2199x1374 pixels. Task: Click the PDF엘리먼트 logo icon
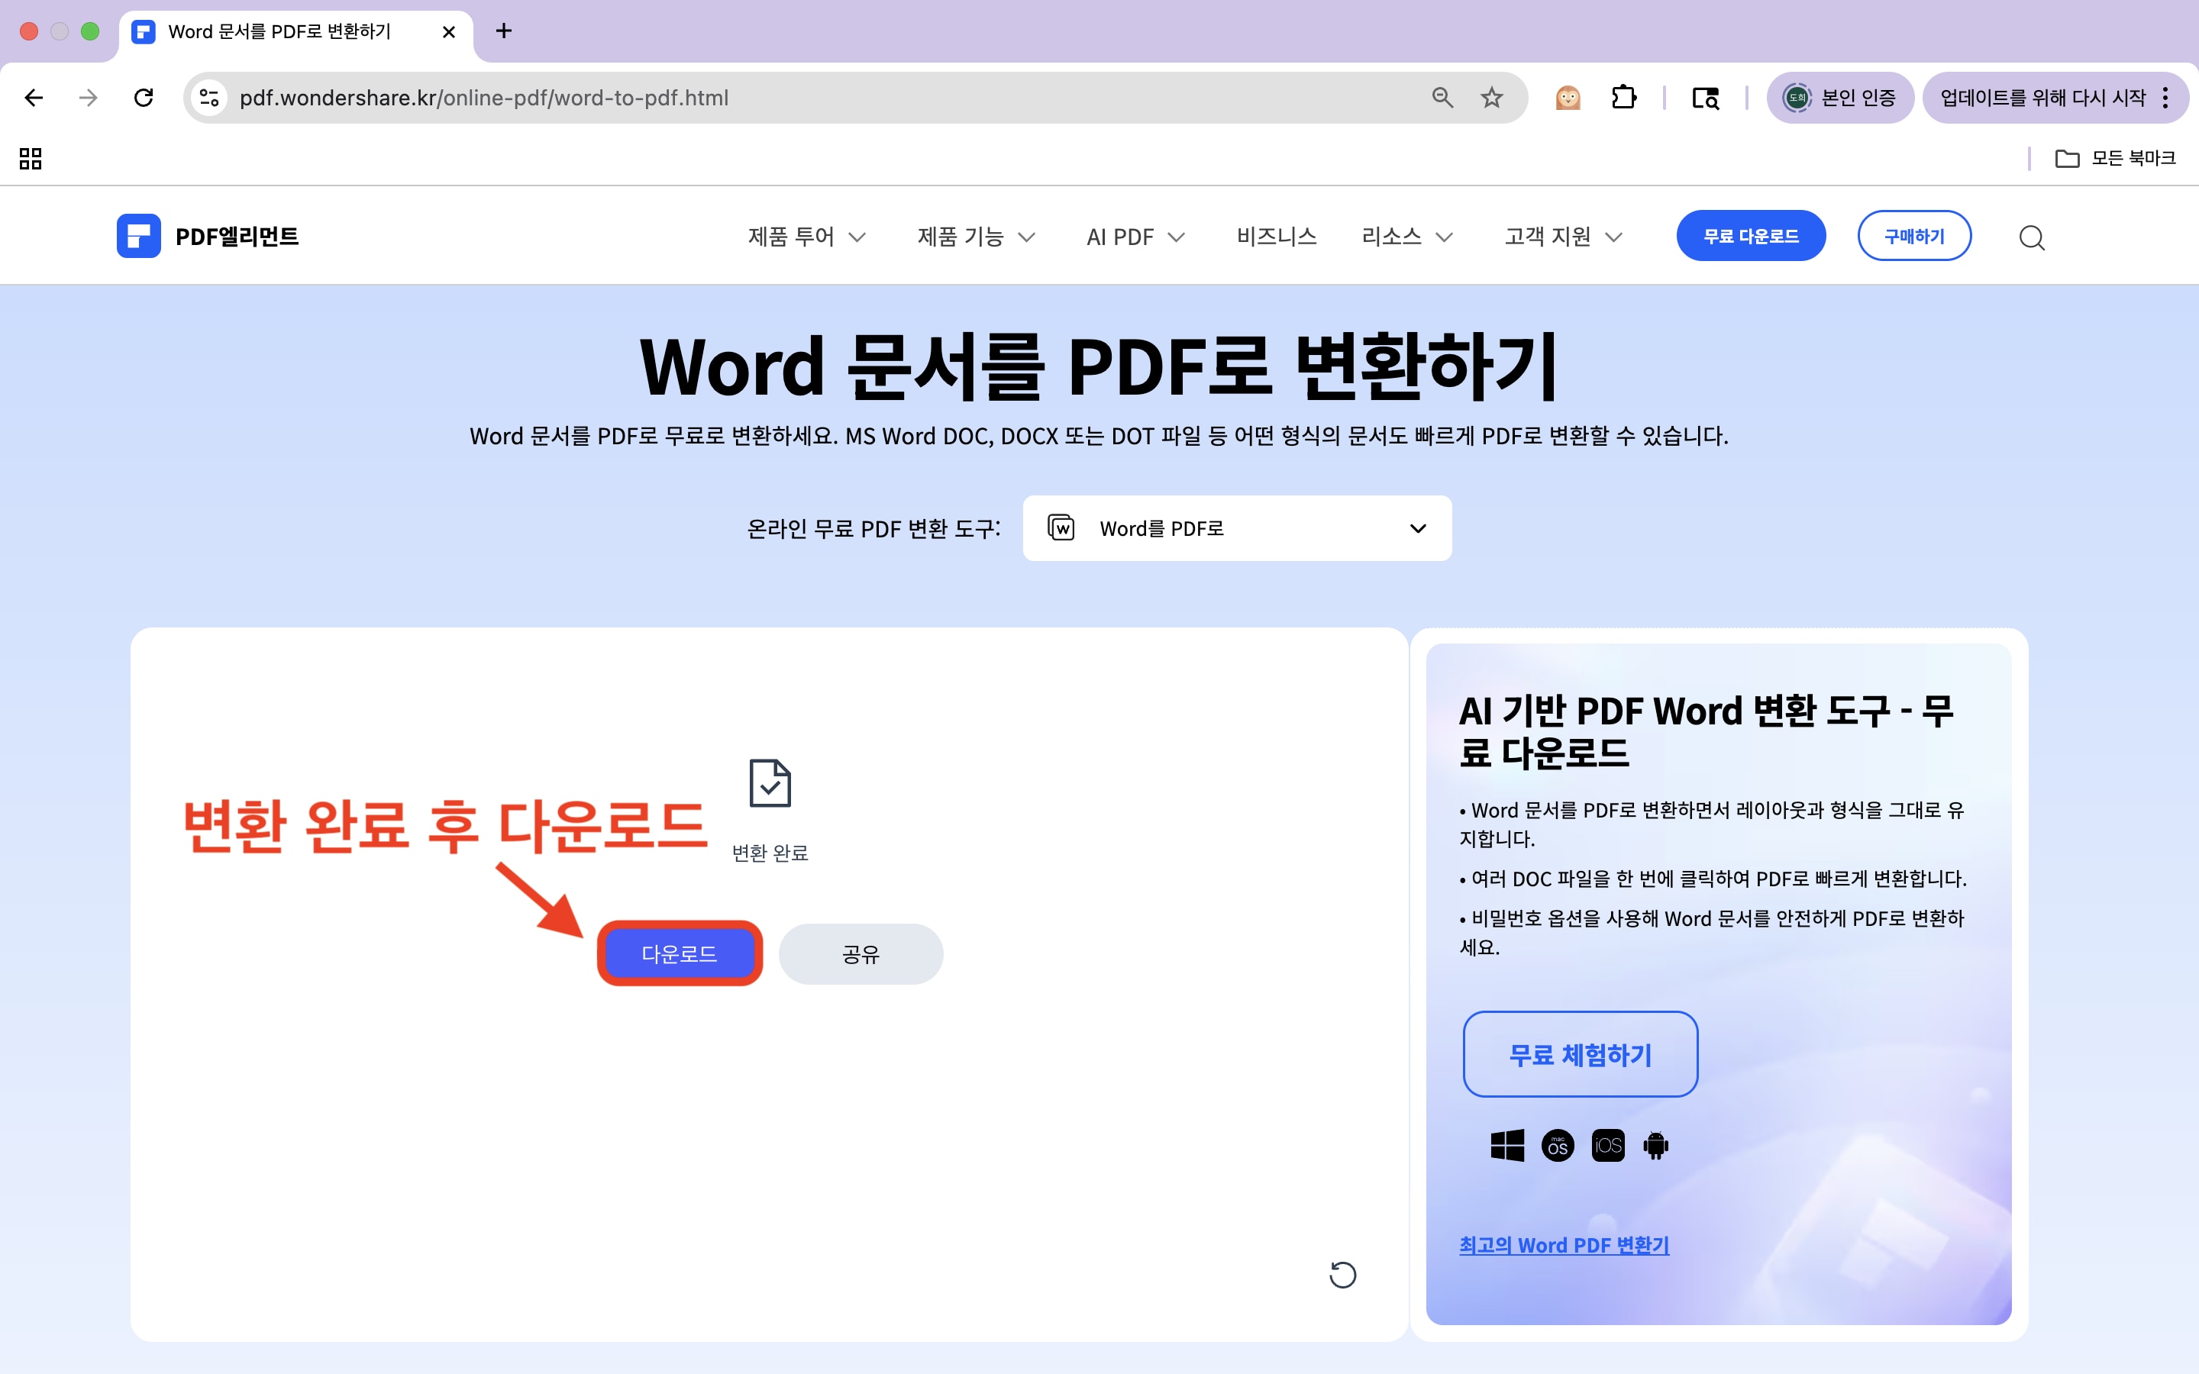click(x=138, y=235)
